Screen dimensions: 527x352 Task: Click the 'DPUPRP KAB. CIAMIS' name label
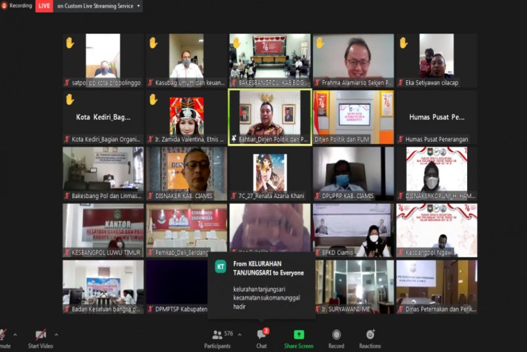pos(348,195)
